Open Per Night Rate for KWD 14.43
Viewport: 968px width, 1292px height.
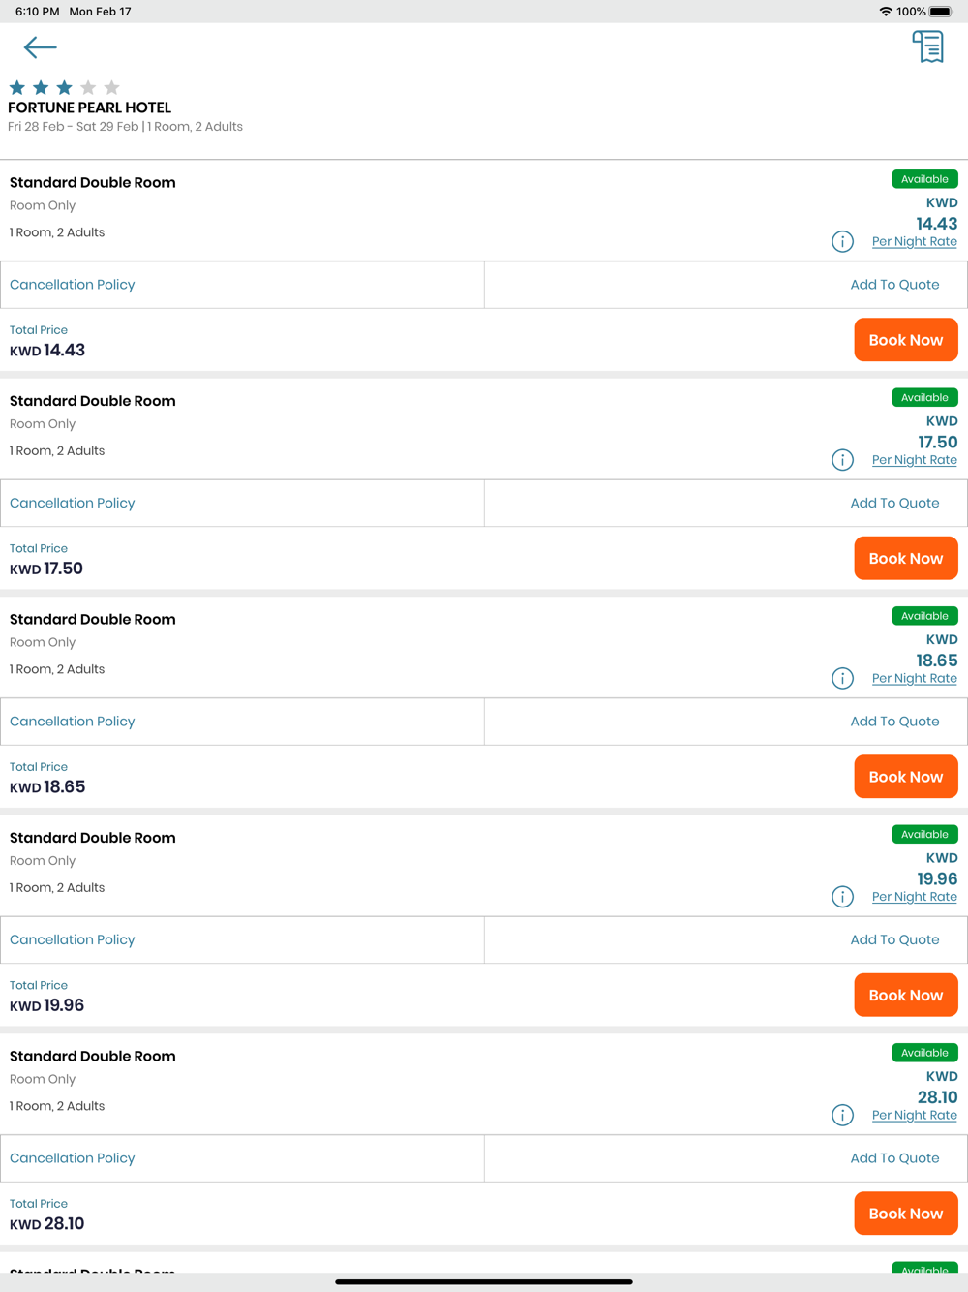pyautogui.click(x=914, y=242)
